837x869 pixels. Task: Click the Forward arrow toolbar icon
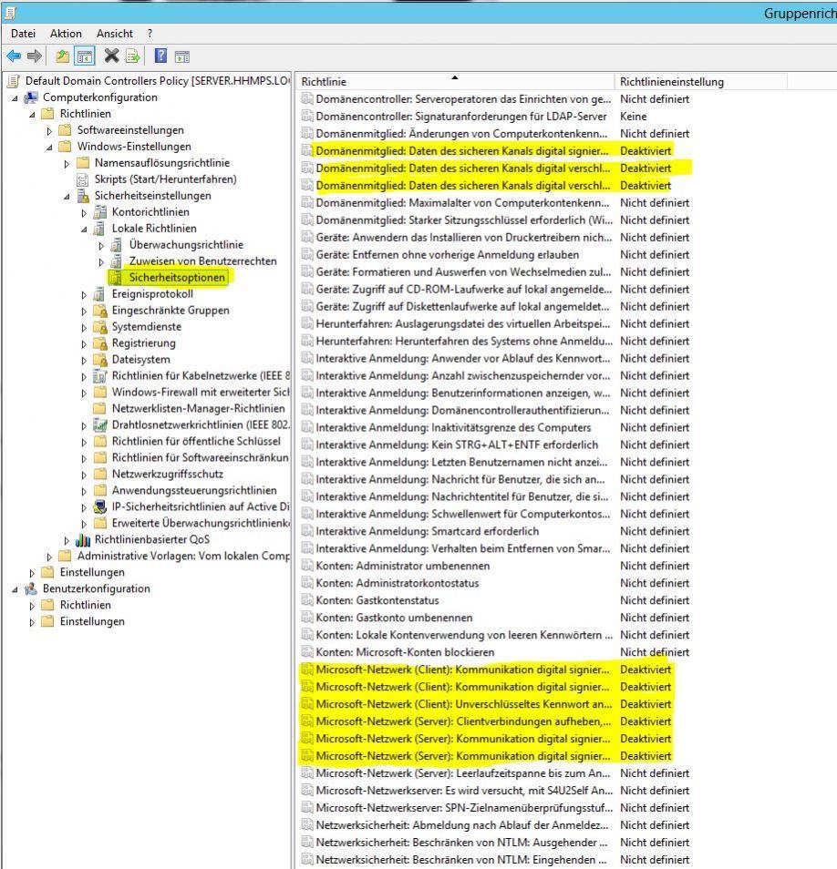[35, 56]
